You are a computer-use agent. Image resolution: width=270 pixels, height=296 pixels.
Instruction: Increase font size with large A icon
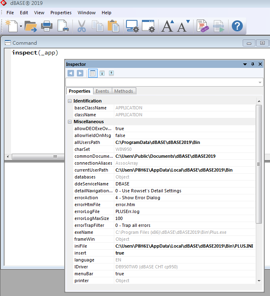point(168,26)
